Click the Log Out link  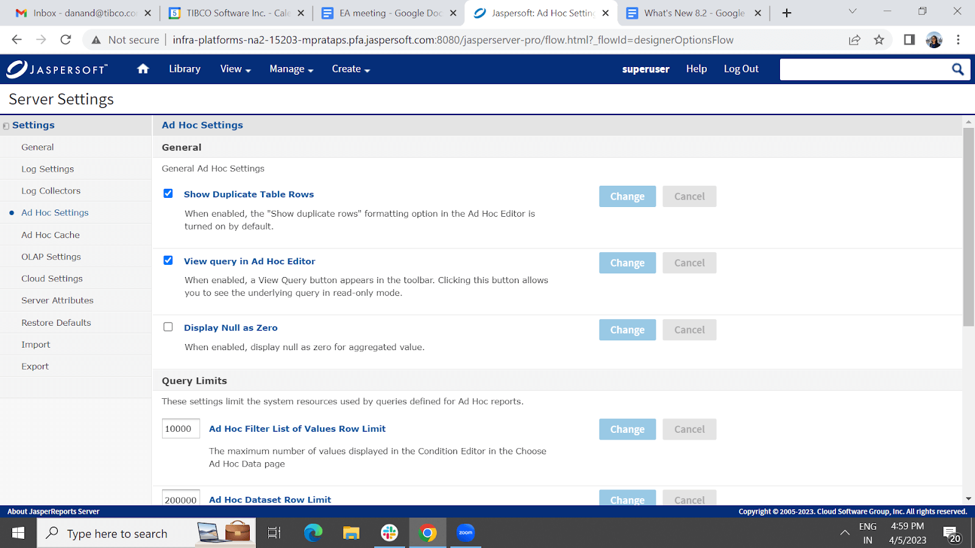tap(741, 69)
